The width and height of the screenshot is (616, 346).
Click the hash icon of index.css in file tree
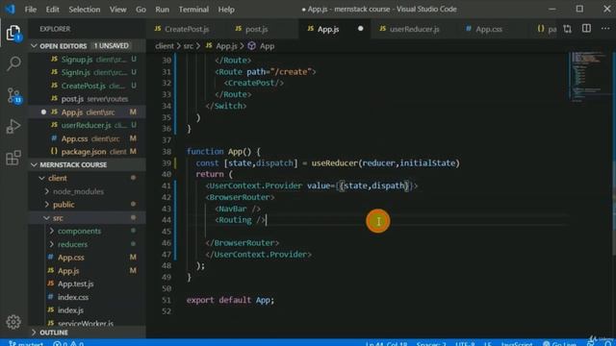tap(51, 297)
